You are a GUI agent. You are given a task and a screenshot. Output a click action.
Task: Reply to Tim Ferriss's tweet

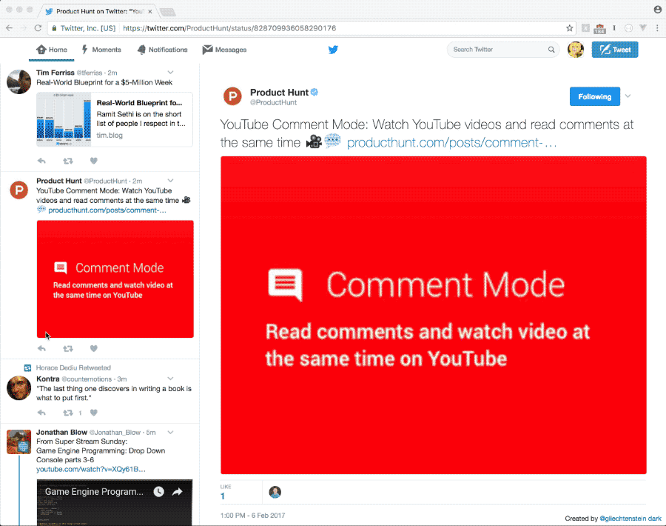[41, 161]
